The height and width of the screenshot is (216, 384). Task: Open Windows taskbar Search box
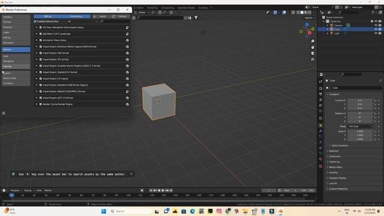click(x=131, y=211)
